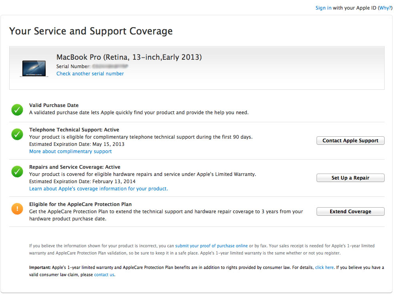Open More about complimentary support link

[70, 152]
